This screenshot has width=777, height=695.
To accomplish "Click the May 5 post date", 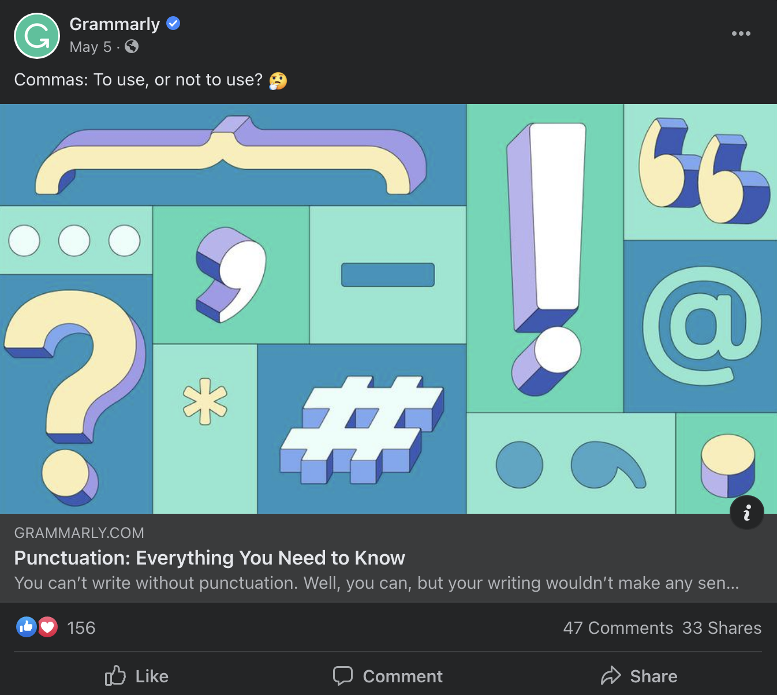I will click(90, 47).
